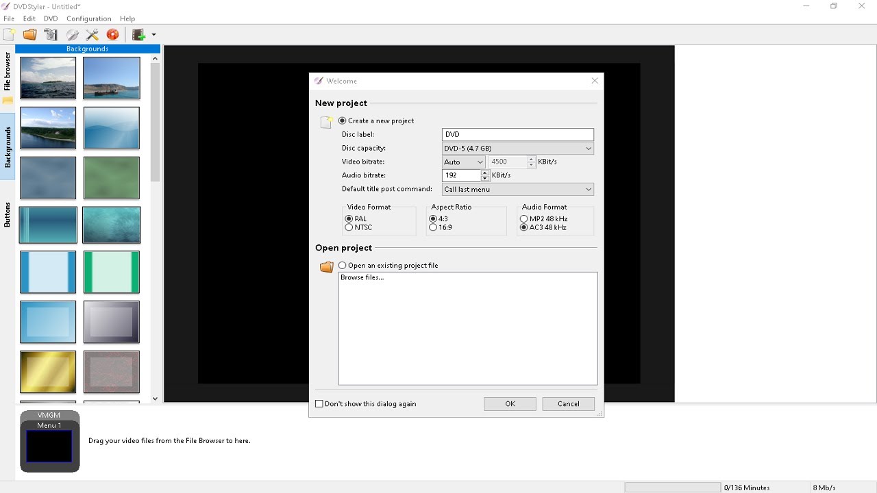
Task: Select the gray-purple framed background thumbnail
Action: point(112,323)
